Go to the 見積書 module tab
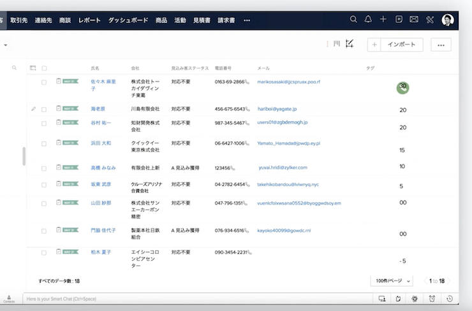This screenshot has width=472, height=311. [x=202, y=20]
